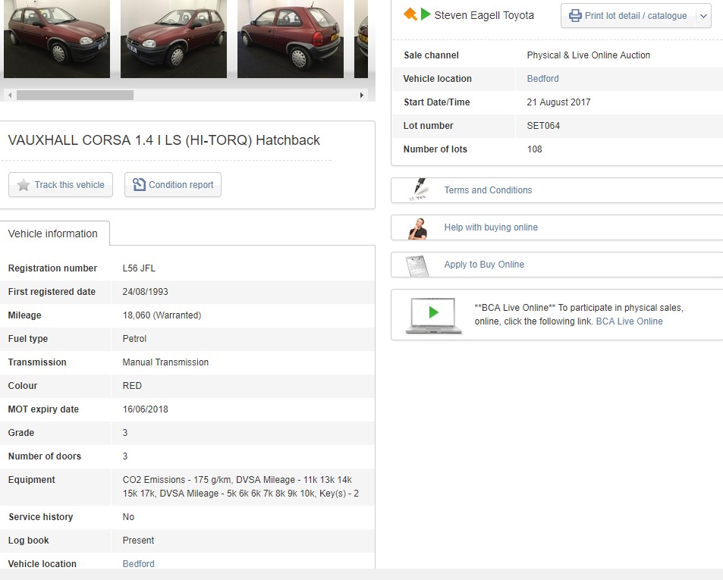The image size is (723, 580).
Task: Click the form icon next to Apply to Buy Online
Action: (x=418, y=266)
